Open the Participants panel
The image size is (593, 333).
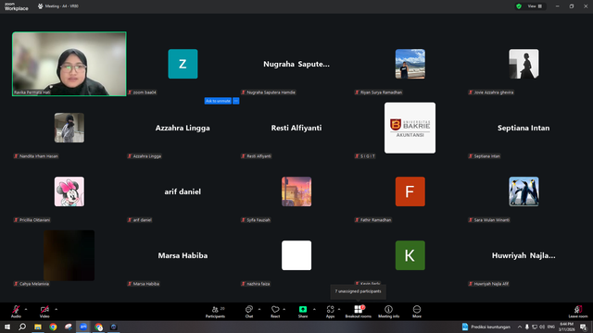click(215, 312)
